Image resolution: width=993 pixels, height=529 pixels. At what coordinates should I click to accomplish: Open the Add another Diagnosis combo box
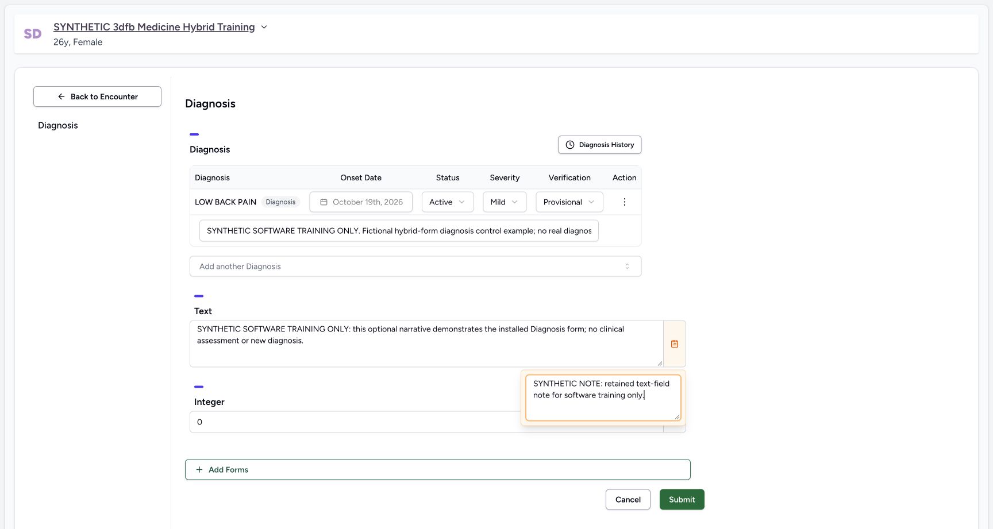click(415, 267)
